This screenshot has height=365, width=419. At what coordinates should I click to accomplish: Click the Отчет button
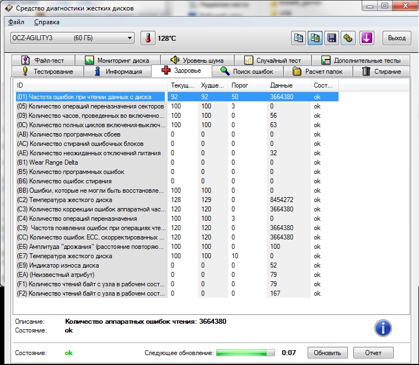click(x=373, y=353)
